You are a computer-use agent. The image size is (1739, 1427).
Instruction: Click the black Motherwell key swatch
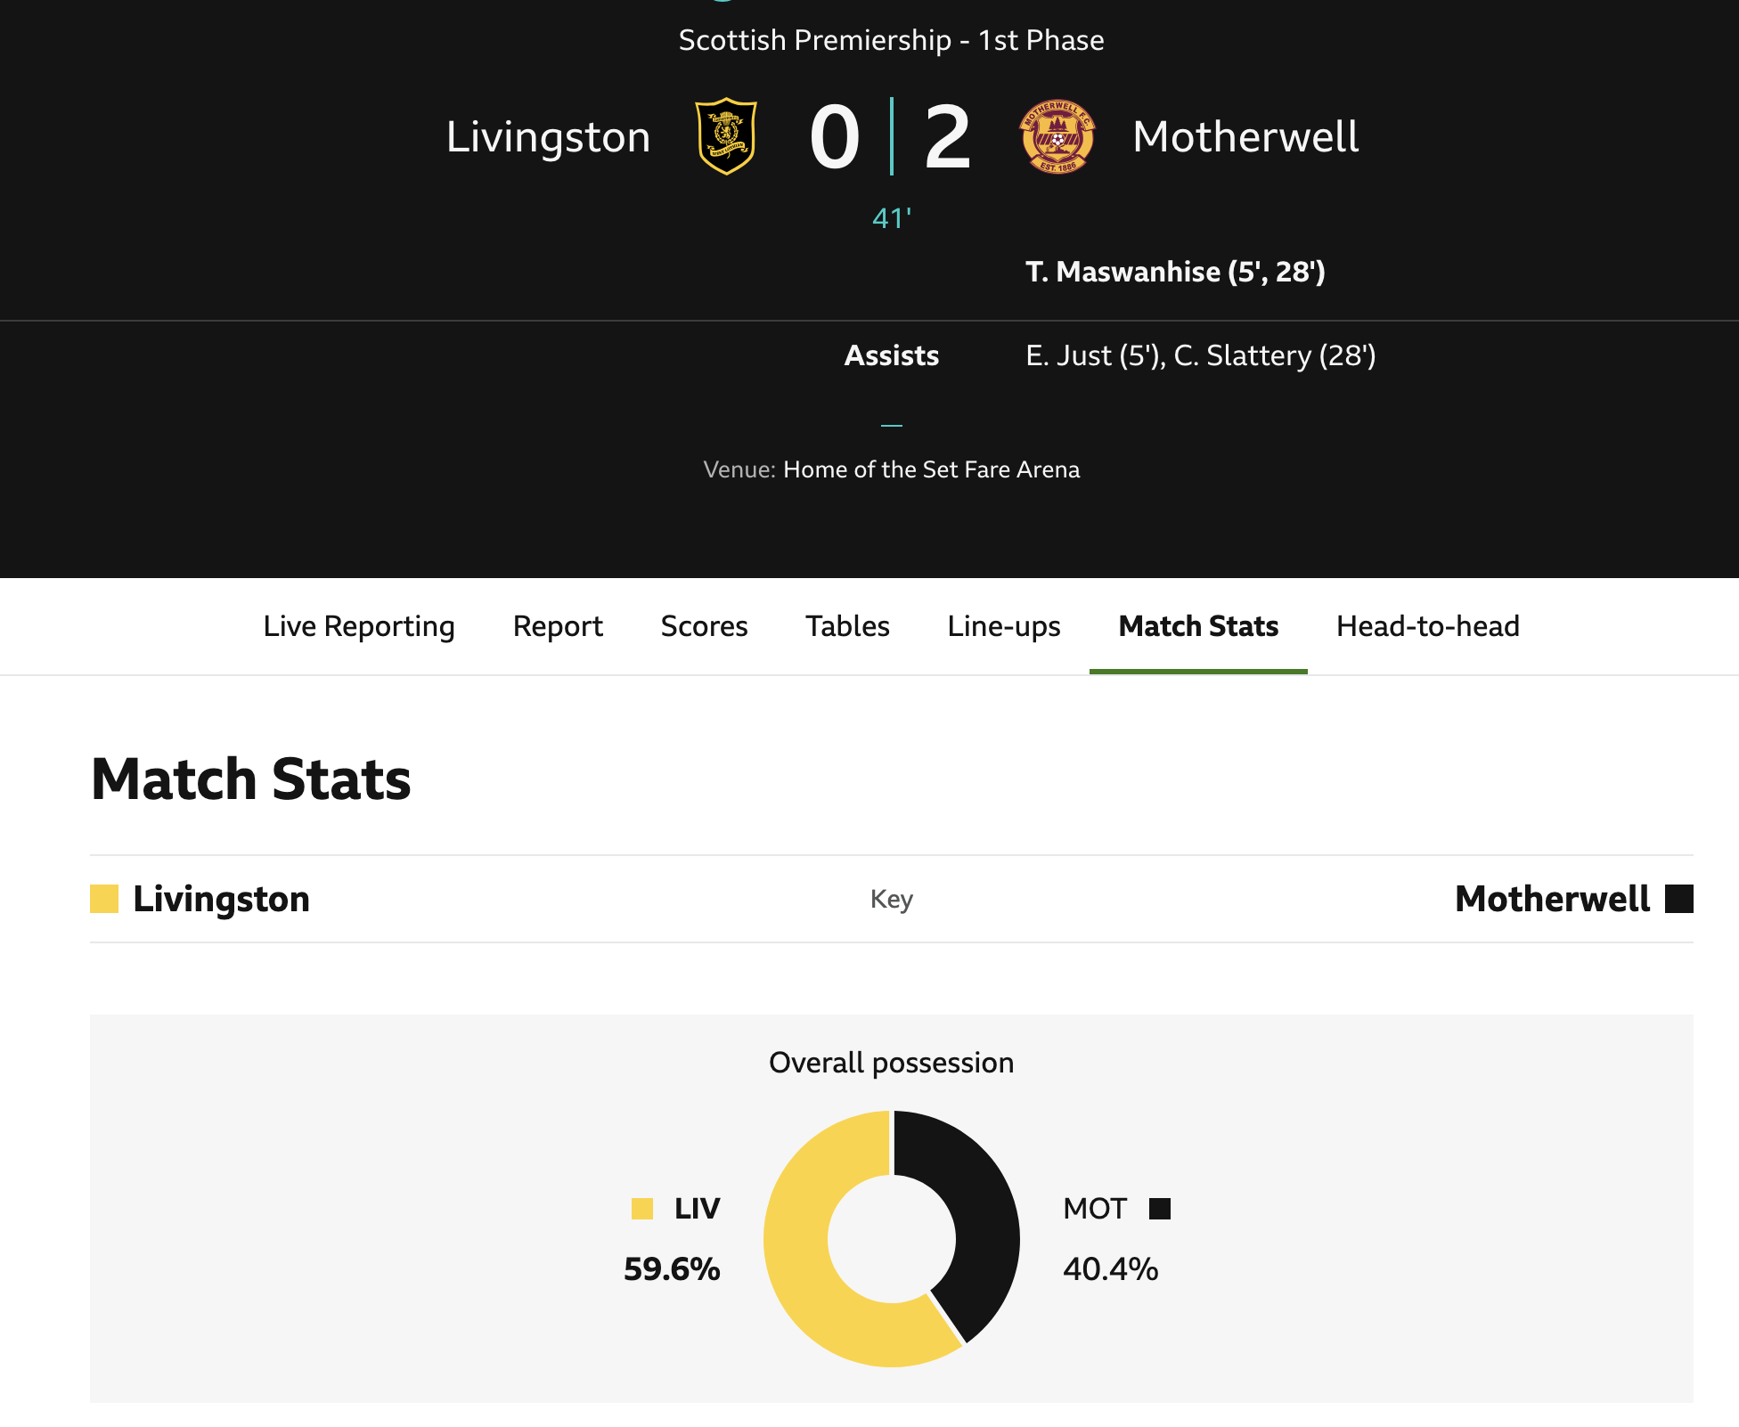pyautogui.click(x=1678, y=899)
